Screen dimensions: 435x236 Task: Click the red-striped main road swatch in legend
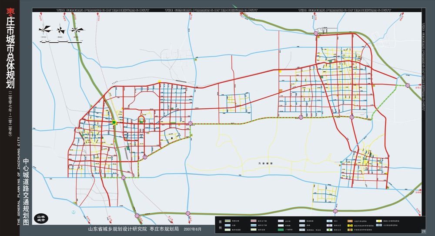253,221
